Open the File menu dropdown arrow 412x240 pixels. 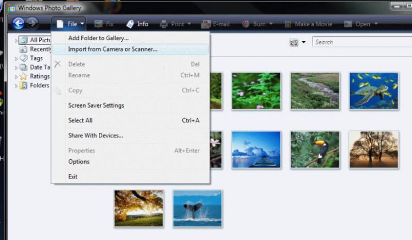click(82, 24)
